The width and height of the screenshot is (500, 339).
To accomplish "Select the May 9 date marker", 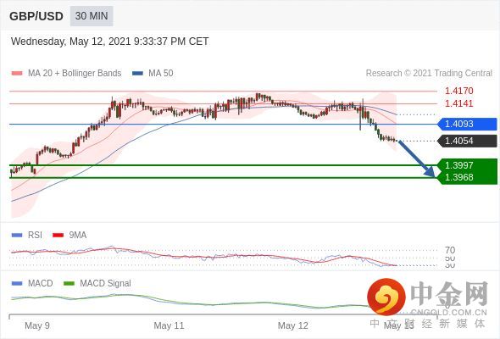I will pyautogui.click(x=37, y=325).
